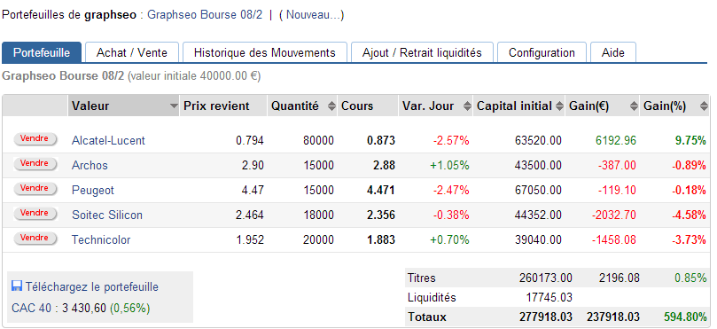This screenshot has width=717, height=329.
Task: Create a new portfolio via Nouveau link
Action: (x=311, y=15)
